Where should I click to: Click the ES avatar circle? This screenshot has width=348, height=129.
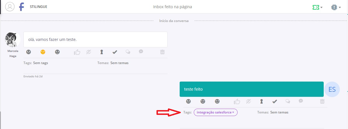coord(332,89)
